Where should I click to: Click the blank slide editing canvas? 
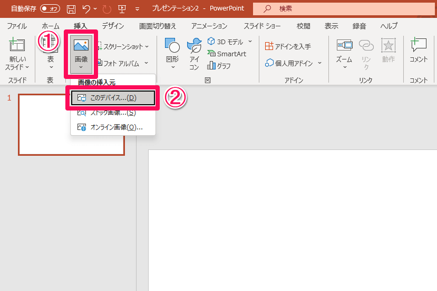click(x=293, y=220)
